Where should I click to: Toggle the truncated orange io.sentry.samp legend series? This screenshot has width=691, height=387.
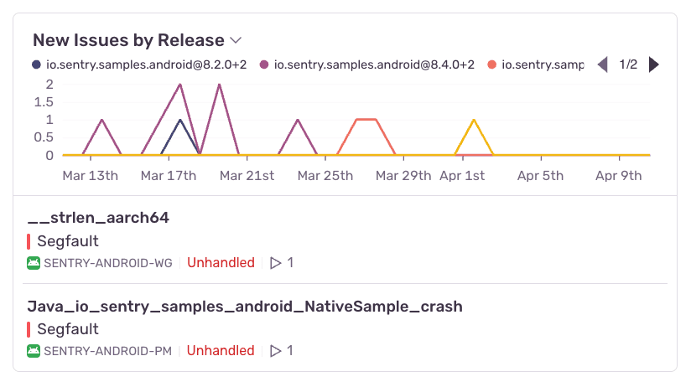pos(542,64)
